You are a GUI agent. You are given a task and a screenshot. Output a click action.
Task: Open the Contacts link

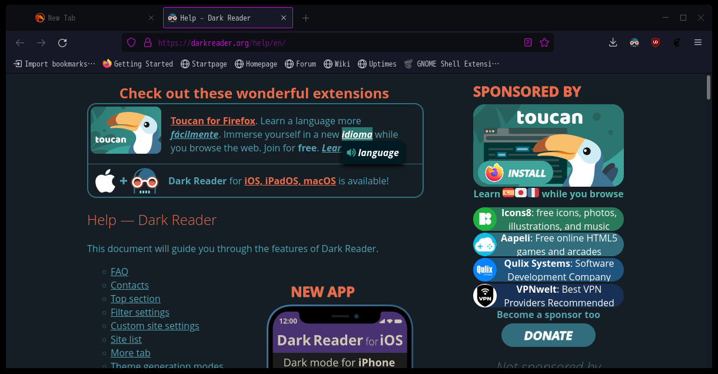129,285
